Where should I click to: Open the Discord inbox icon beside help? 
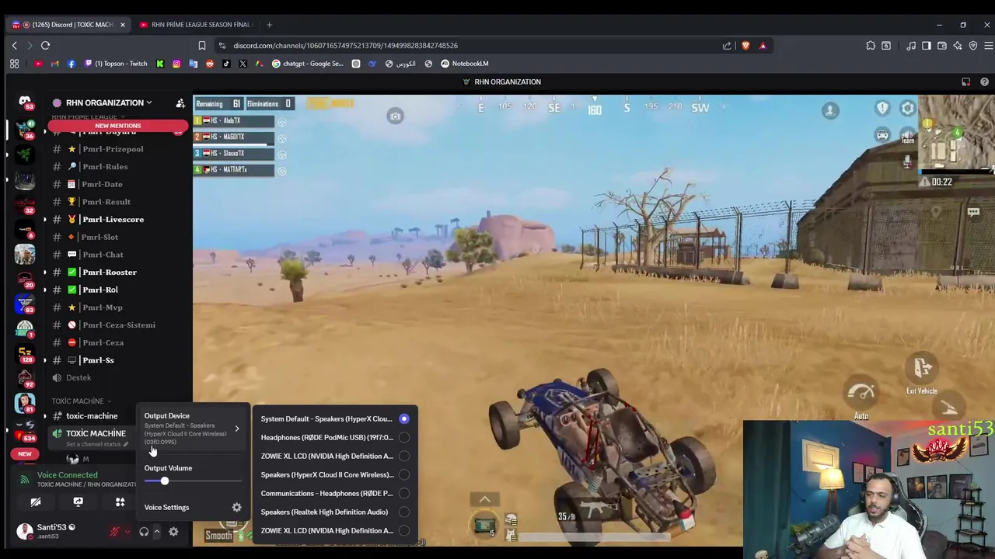point(965,82)
